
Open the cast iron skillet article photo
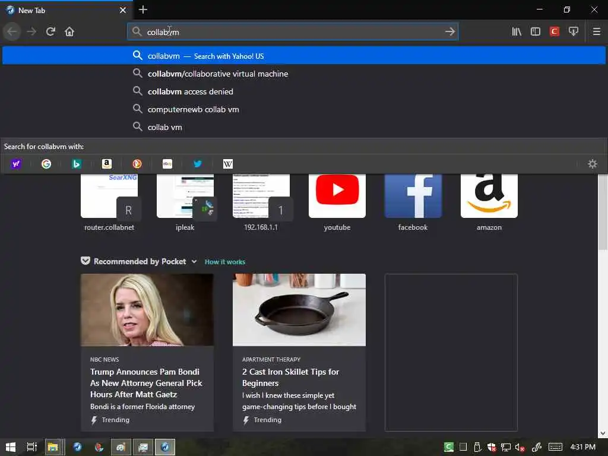(x=299, y=310)
